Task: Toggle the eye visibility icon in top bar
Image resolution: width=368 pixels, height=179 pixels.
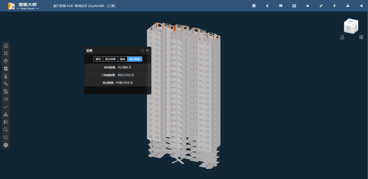Action: coord(308,6)
